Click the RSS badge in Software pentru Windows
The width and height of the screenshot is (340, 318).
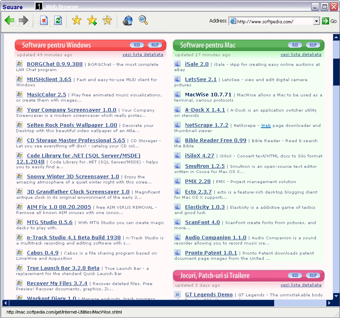click(x=137, y=45)
